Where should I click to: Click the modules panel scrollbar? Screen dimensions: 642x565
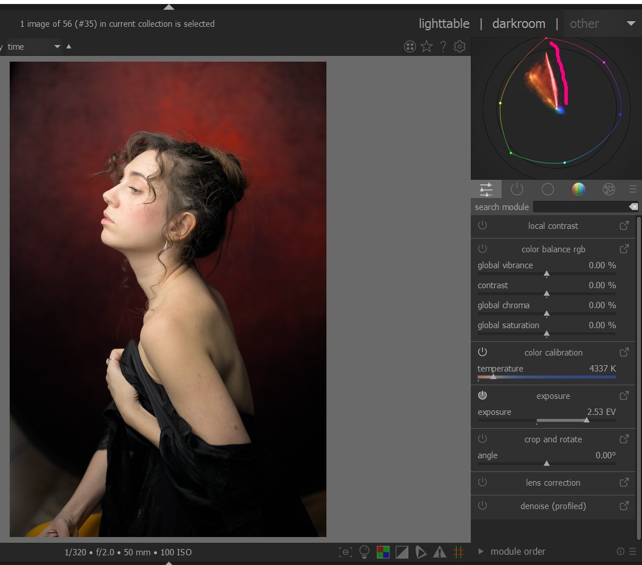coord(639,379)
